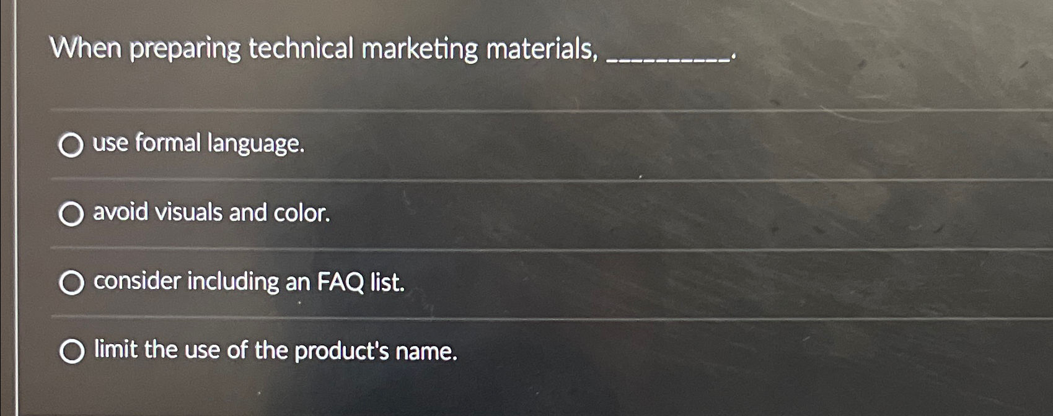
Task: Click the divider line above the first option
Action: (x=434, y=111)
